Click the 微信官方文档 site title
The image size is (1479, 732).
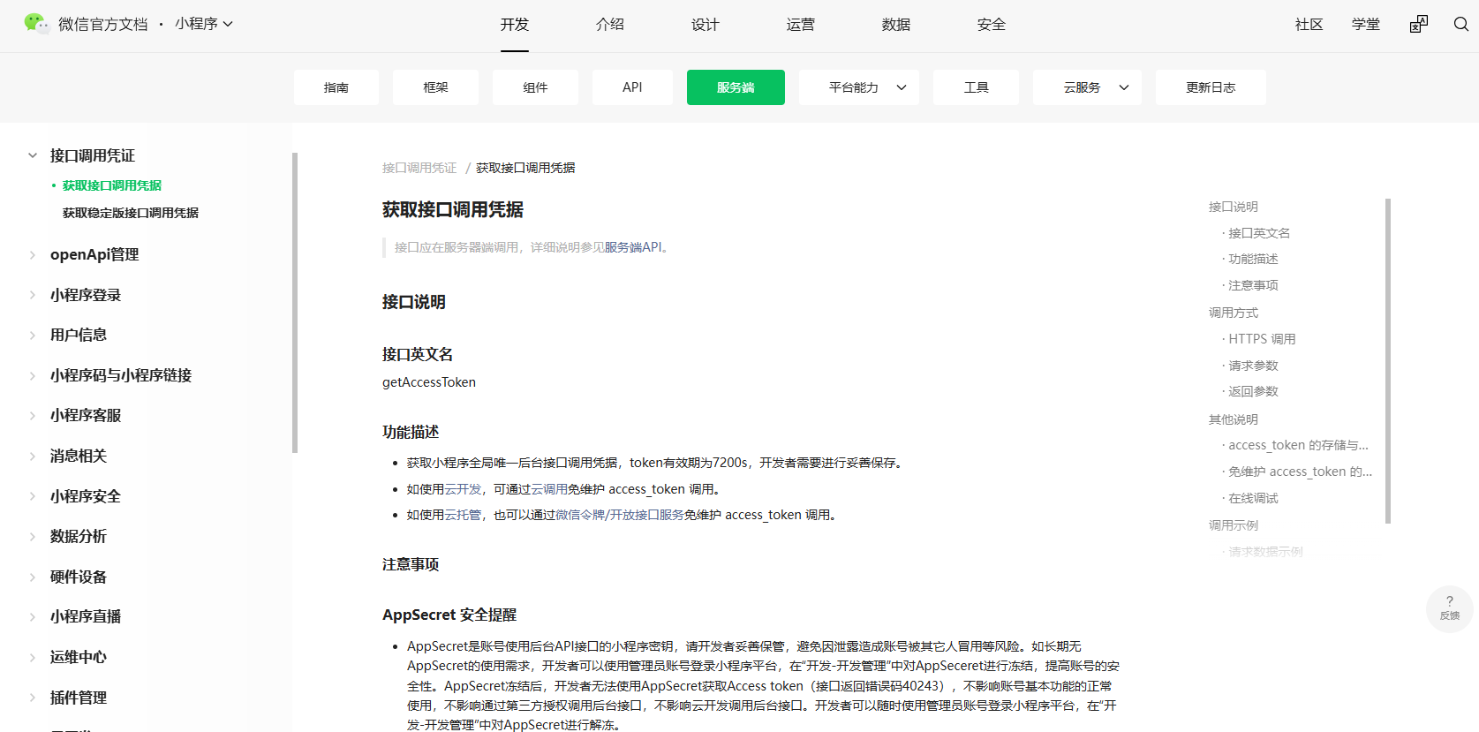click(x=103, y=25)
